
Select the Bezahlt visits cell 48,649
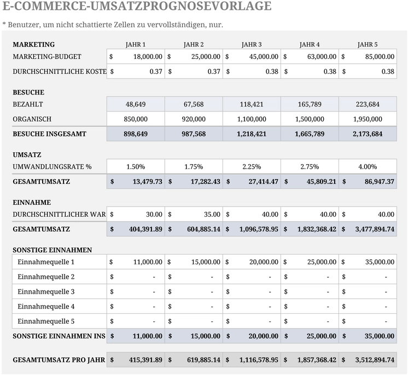coord(136,104)
